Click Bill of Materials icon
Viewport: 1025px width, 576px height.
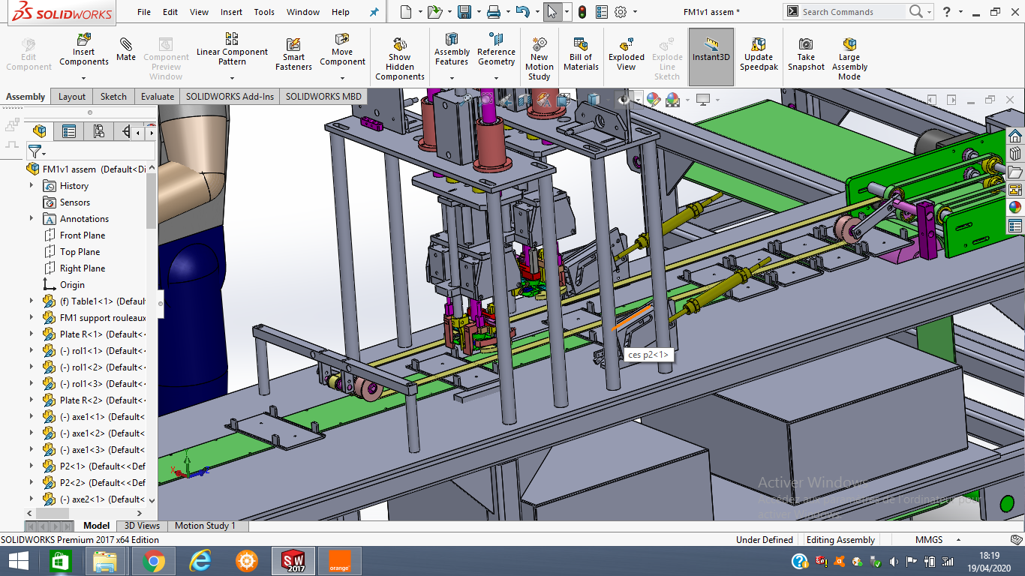point(581,55)
